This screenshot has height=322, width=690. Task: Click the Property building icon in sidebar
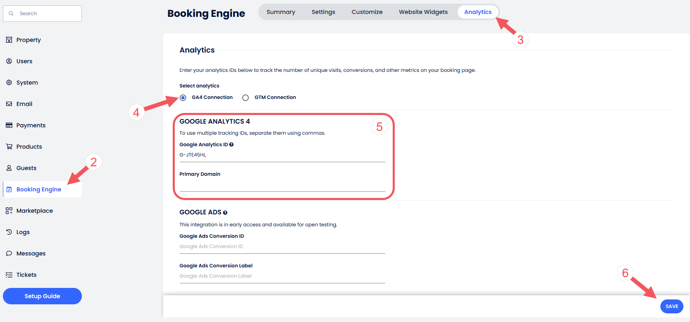click(x=9, y=40)
